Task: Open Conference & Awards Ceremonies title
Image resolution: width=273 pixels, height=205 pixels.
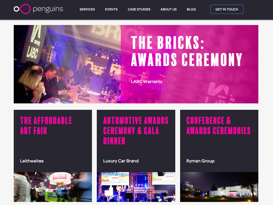Action: 218,125
